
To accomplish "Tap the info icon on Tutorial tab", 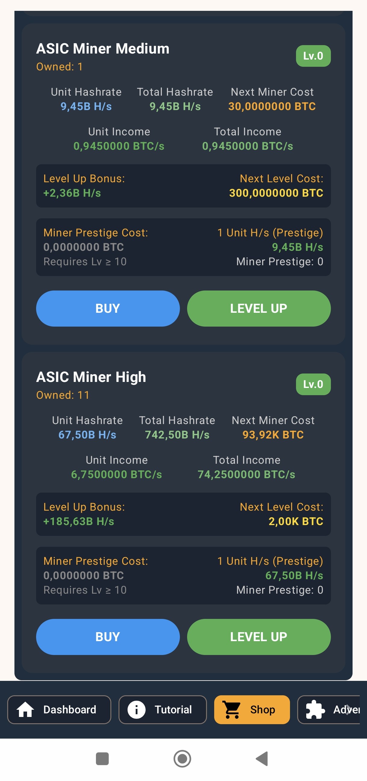I will pyautogui.click(x=136, y=709).
